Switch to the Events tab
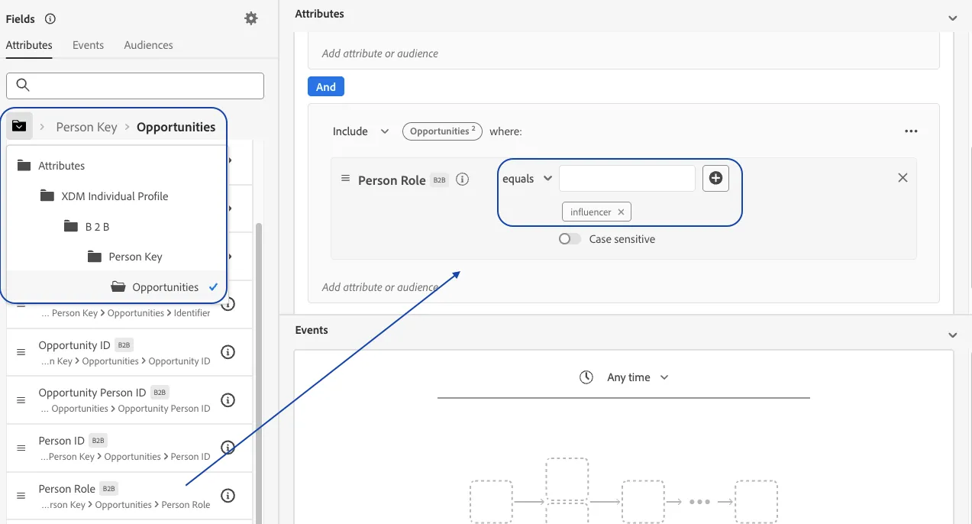Viewport: 972px width, 524px height. pos(88,45)
